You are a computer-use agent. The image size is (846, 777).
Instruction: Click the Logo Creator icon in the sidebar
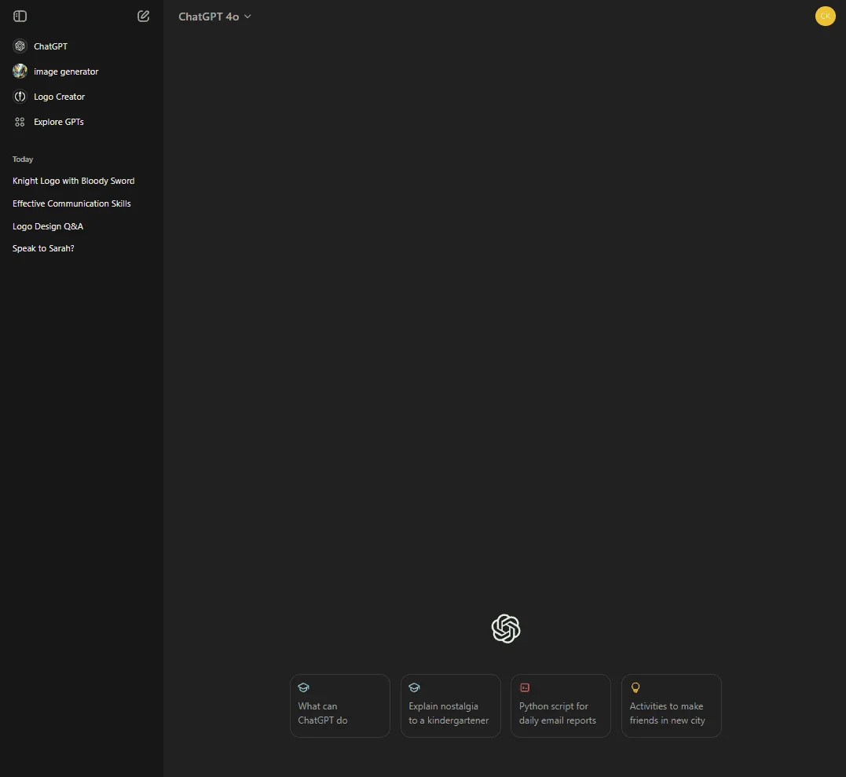tap(20, 97)
